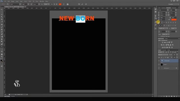Toggle text orientation in options bar
This screenshot has width=180, height=101.
8,4
